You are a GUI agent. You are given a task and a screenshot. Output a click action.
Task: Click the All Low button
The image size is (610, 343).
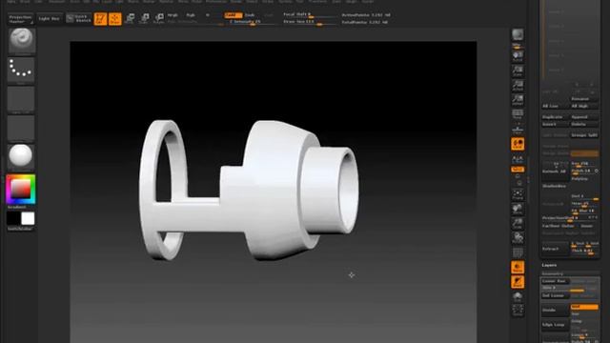(555, 106)
